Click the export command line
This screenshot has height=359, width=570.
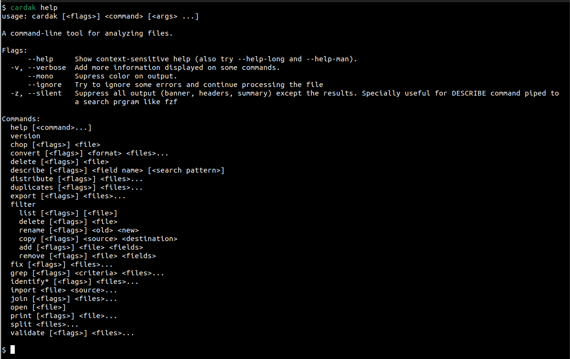tap(68, 196)
